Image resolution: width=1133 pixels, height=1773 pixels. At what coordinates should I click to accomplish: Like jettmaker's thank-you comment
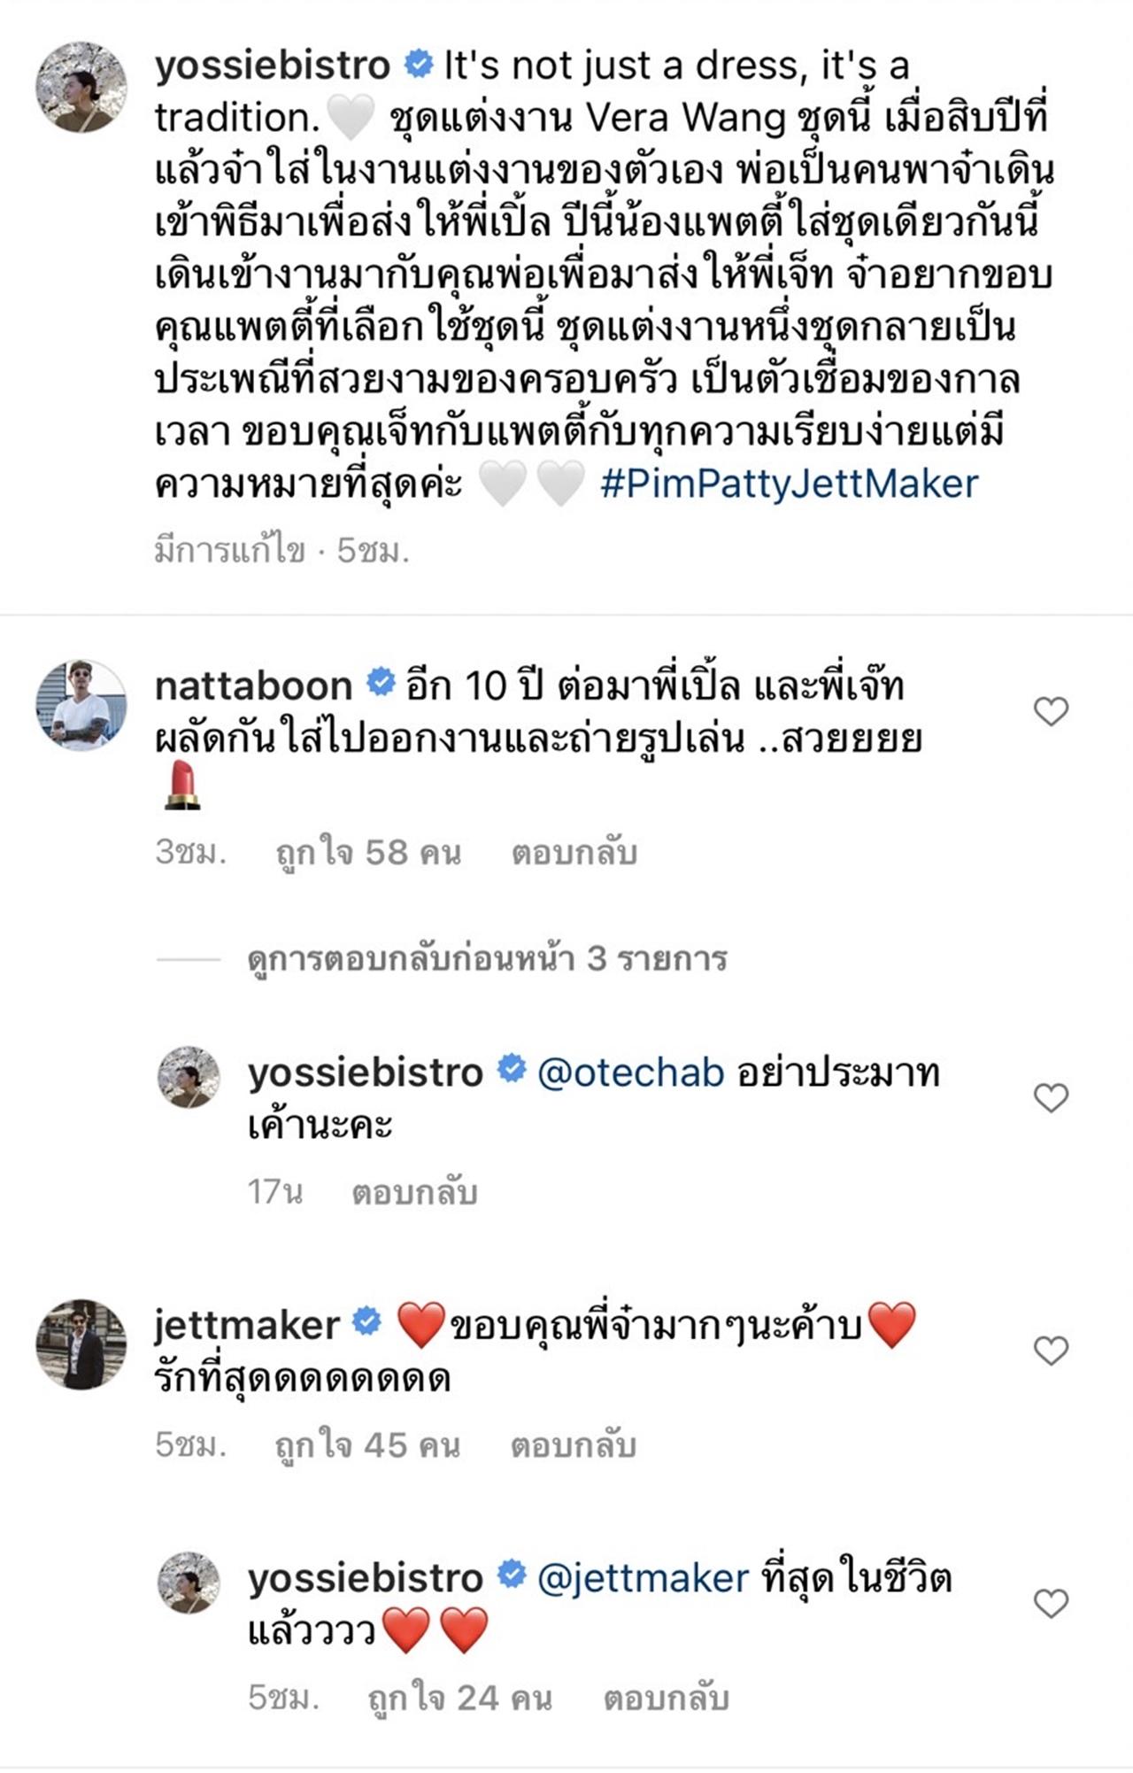[x=1051, y=1351]
